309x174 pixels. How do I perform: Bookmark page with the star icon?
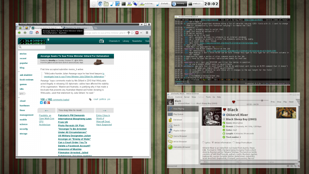132,33
